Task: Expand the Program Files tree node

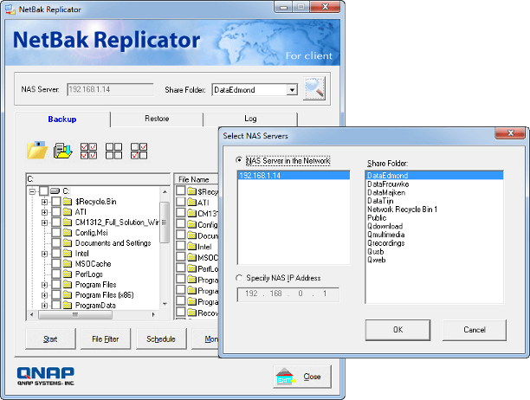Action: [x=44, y=285]
